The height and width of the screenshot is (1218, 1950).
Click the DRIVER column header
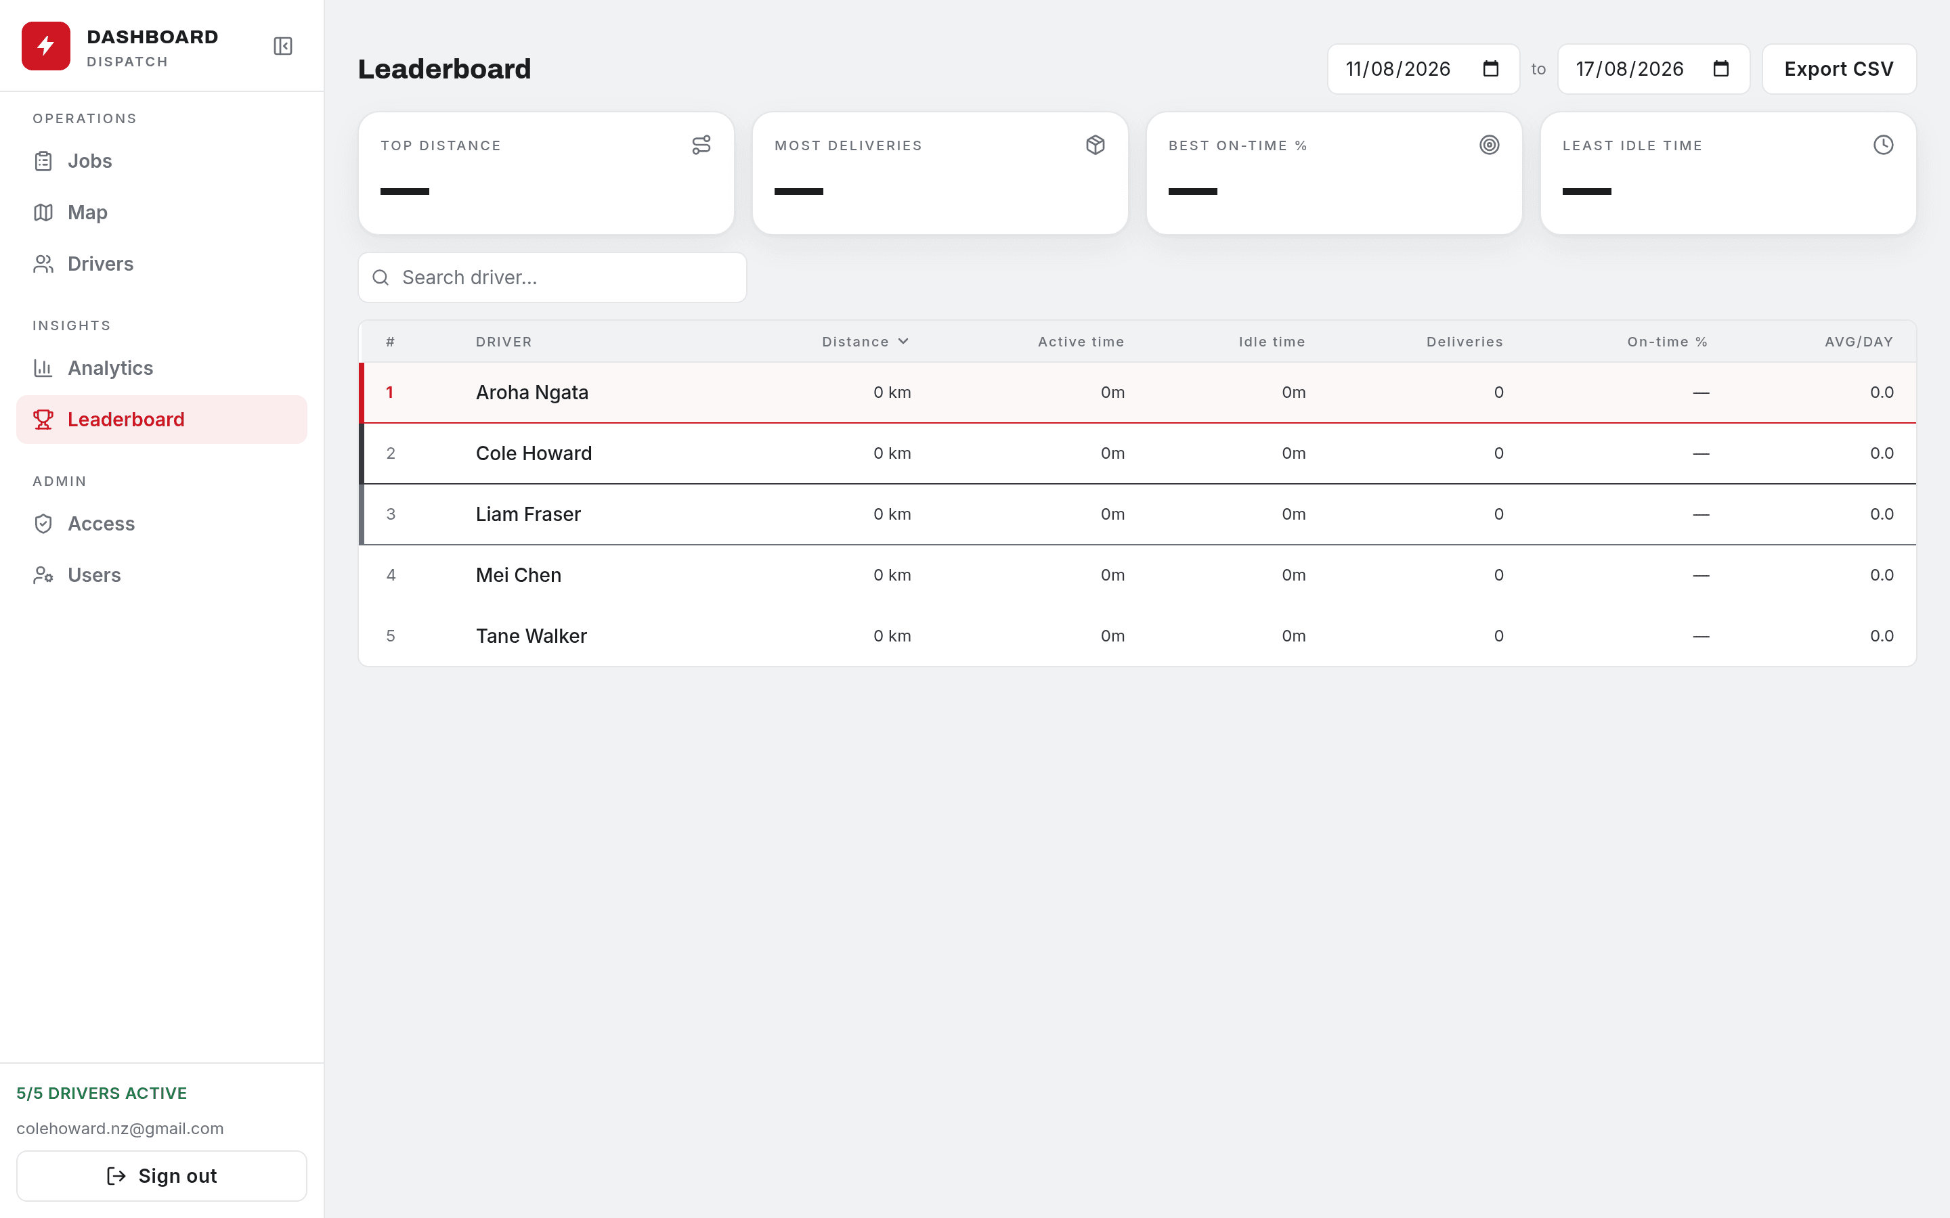(x=504, y=342)
